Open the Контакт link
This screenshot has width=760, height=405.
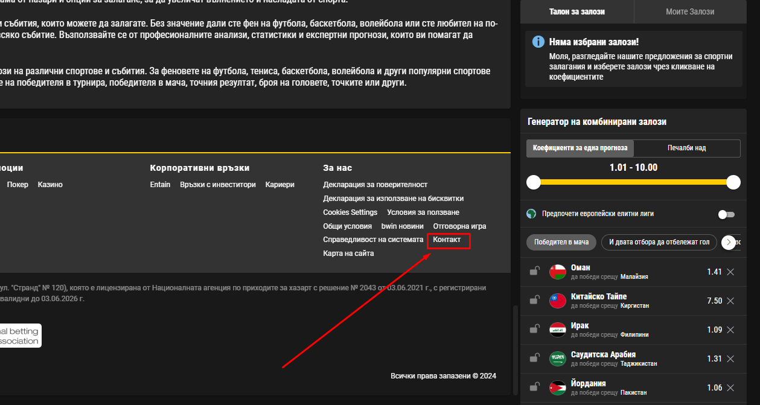[447, 240]
